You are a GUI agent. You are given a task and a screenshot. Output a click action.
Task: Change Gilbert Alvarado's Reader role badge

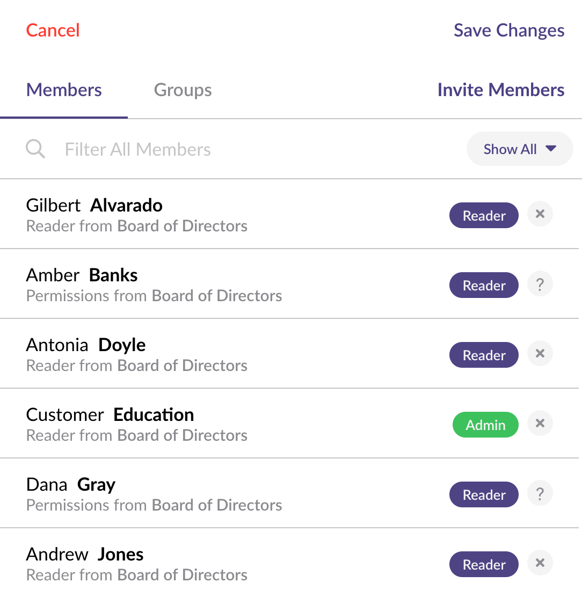(484, 215)
